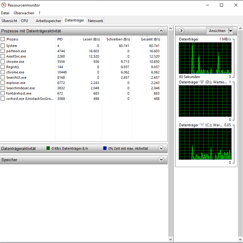This screenshot has width=243, height=243.
Task: Expand the Speicher section
Action: pos(161,160)
